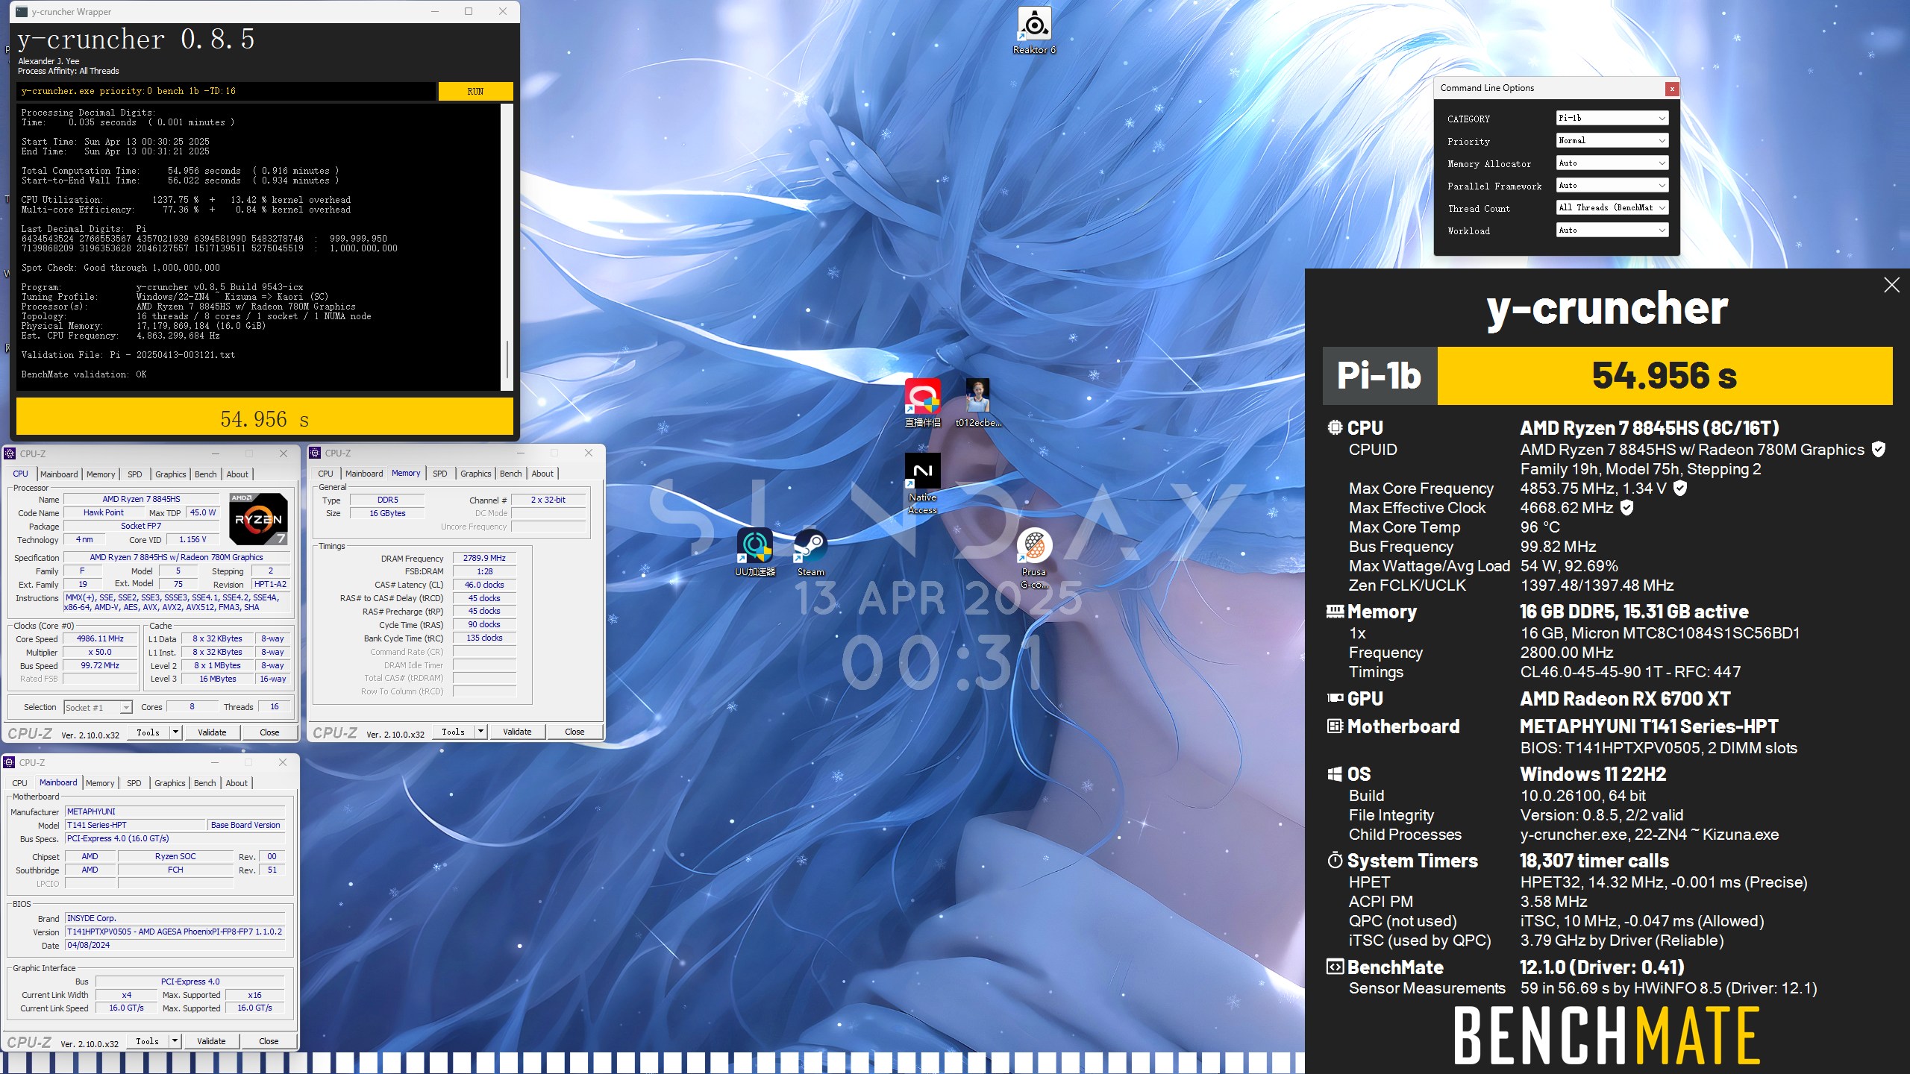This screenshot has height=1074, width=1910.
Task: Click CPU-Z CPU window title icon
Action: (x=10, y=453)
